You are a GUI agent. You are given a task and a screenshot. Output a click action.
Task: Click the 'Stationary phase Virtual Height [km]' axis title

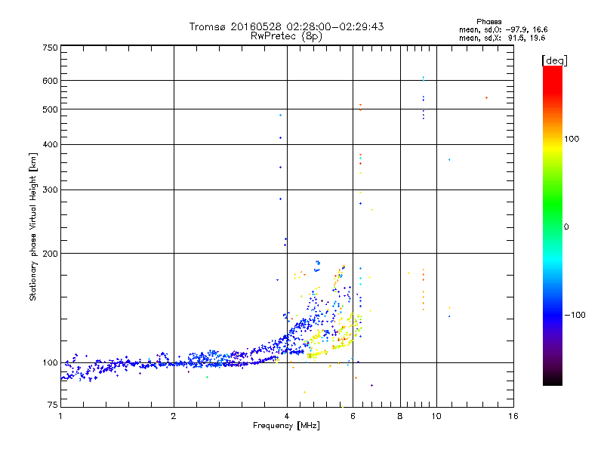(32, 227)
